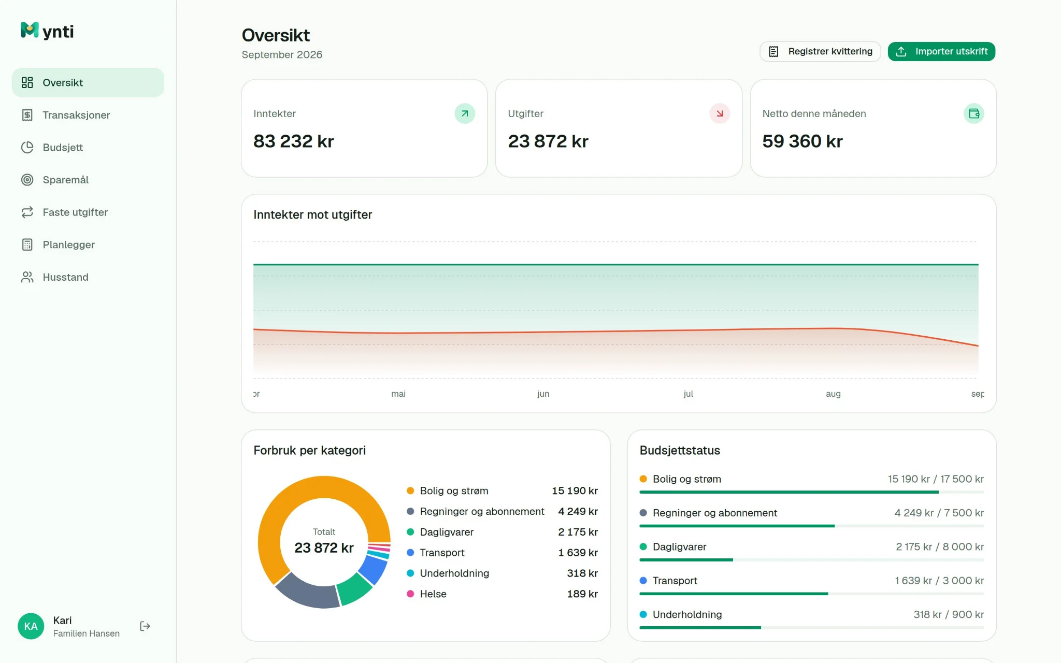Select Faste utgifter in navigation
The image size is (1061, 663).
(88, 212)
